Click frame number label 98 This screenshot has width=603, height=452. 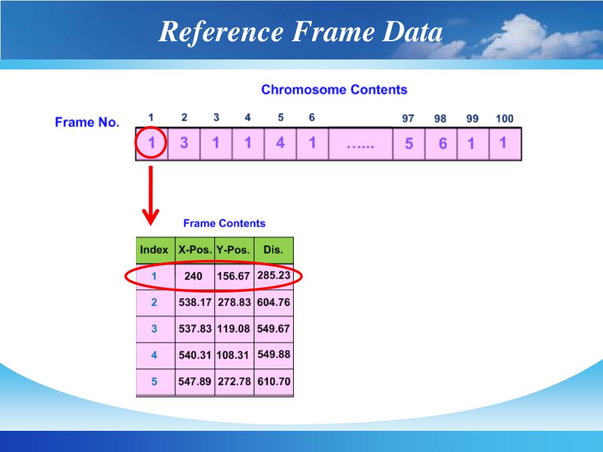[x=440, y=118]
